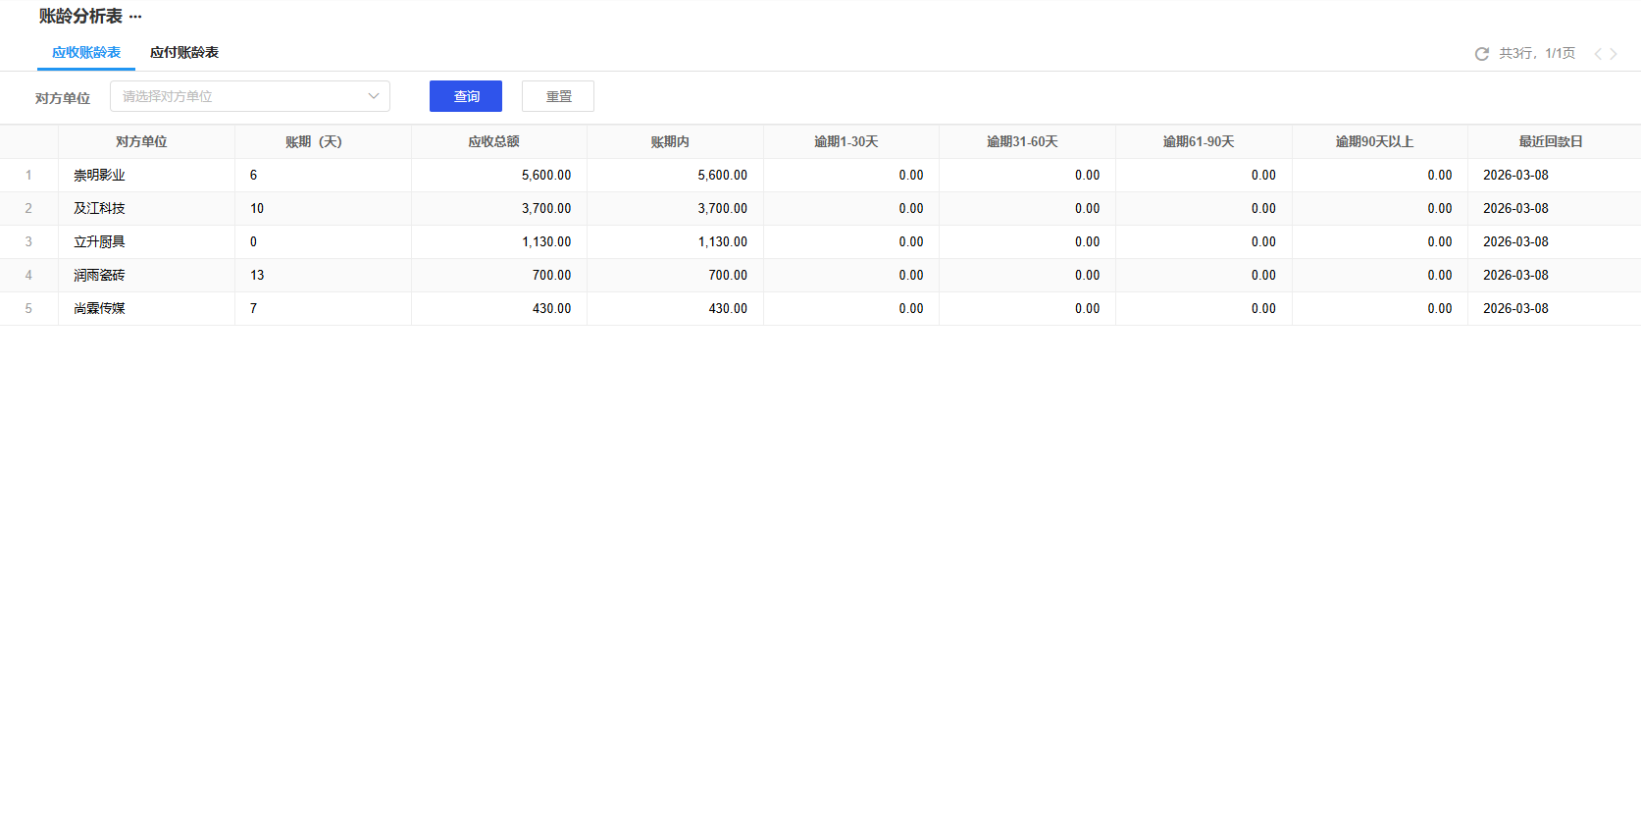Open the more options ellipsis beside 账龄分析表

pyautogui.click(x=135, y=18)
